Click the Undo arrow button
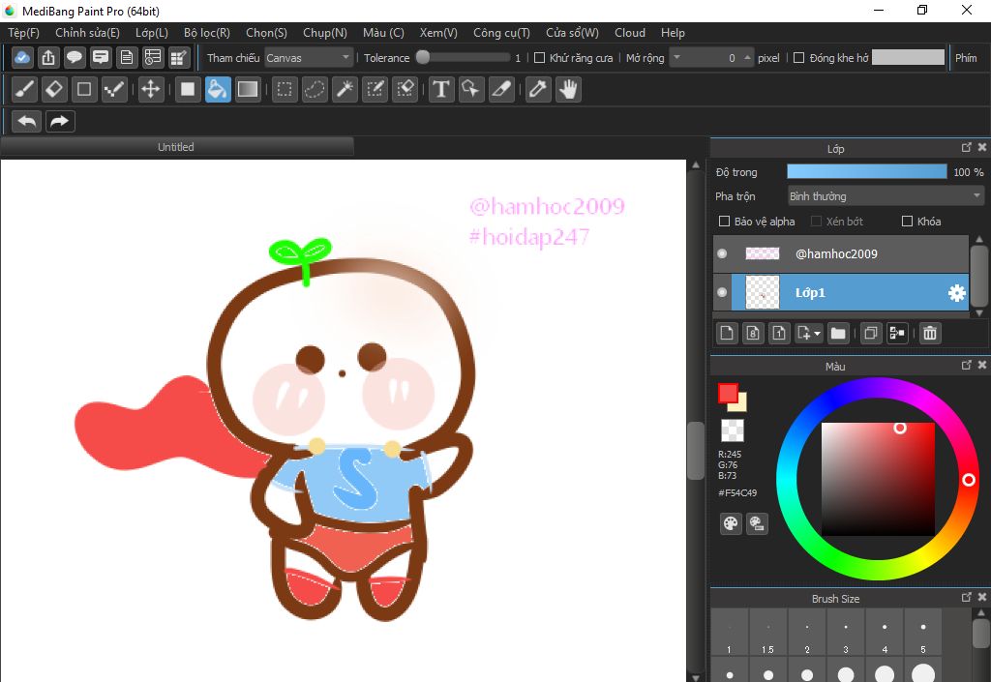This screenshot has width=991, height=682. coord(27,121)
